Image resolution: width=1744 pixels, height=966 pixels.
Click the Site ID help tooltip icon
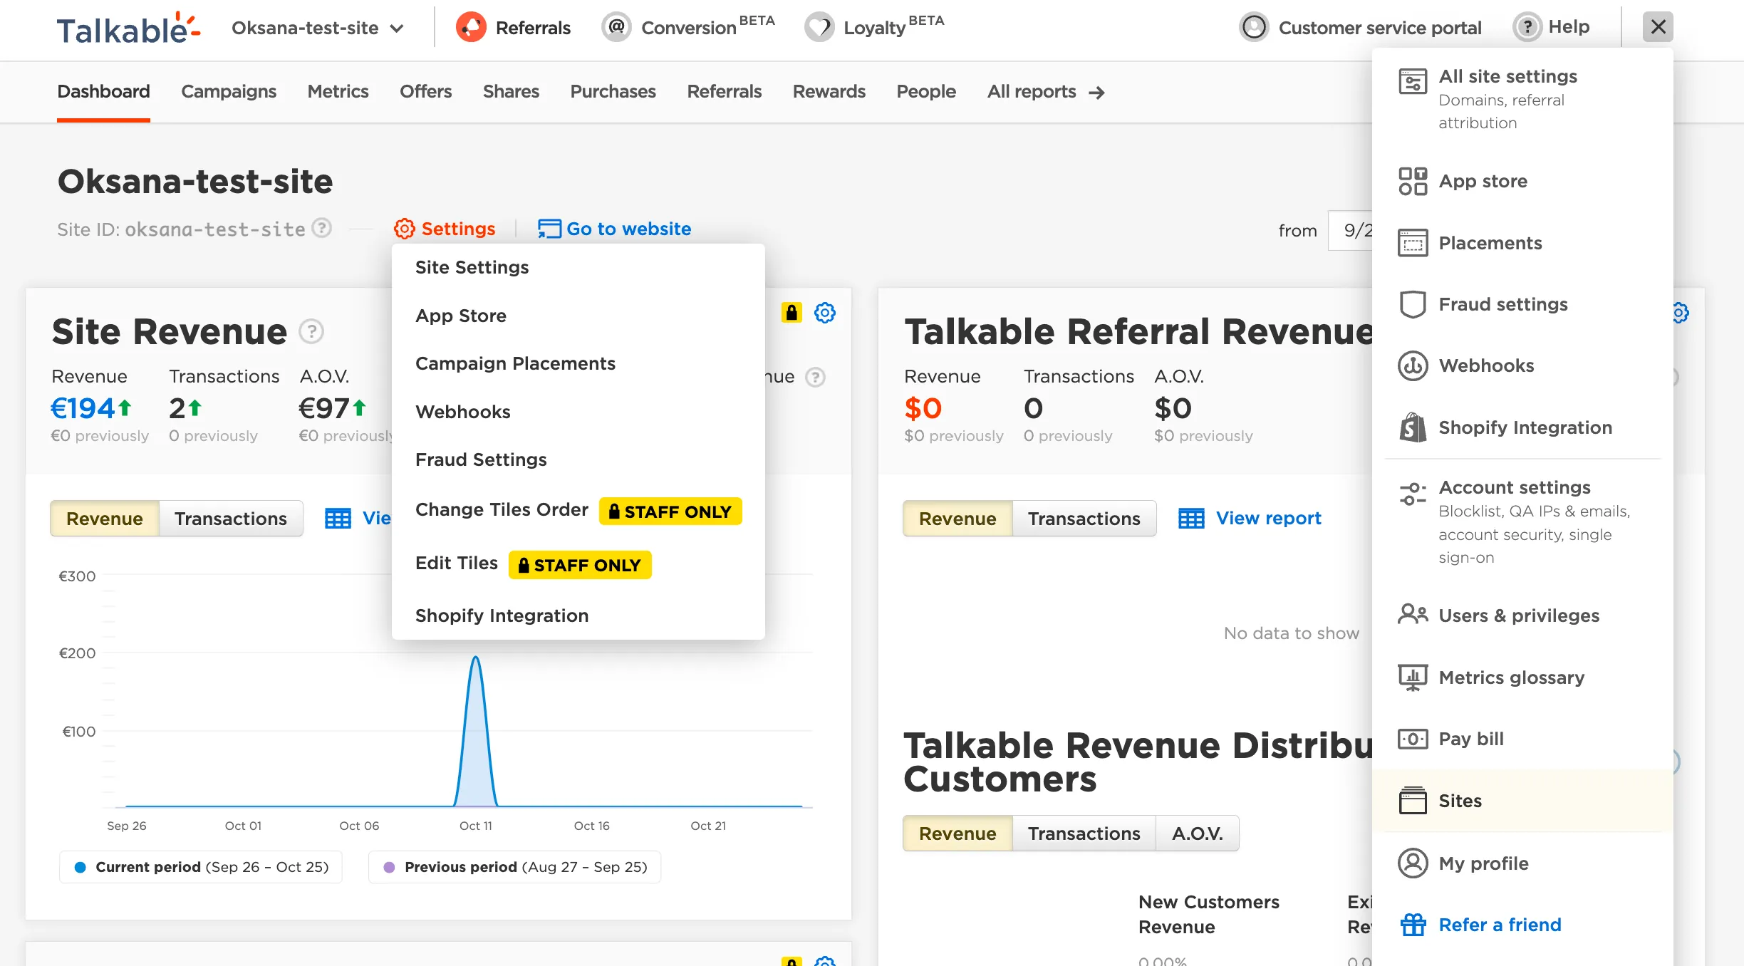pos(322,228)
